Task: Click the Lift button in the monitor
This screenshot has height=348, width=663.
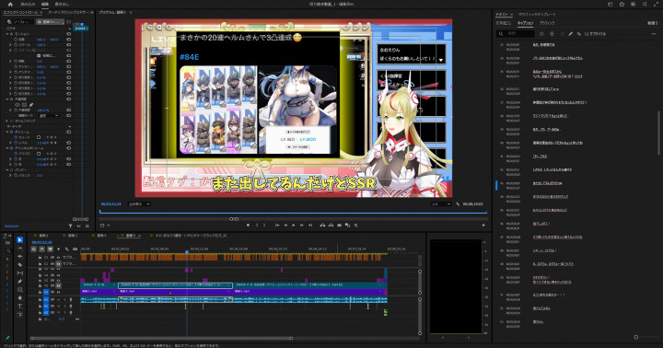Action: [x=322, y=225]
